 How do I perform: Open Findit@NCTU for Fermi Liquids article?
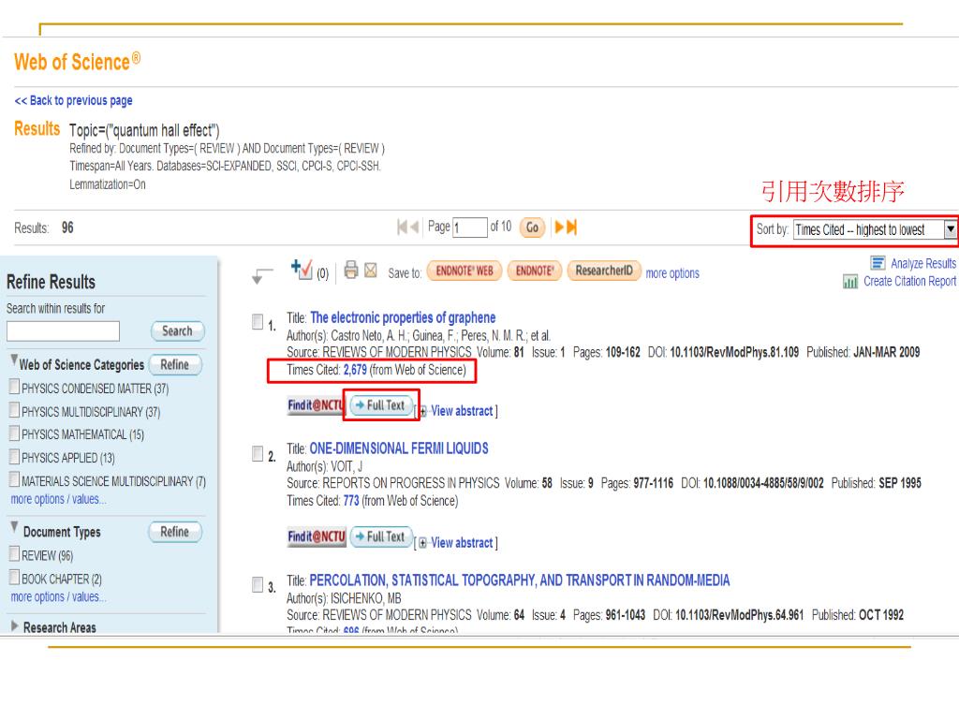[317, 536]
